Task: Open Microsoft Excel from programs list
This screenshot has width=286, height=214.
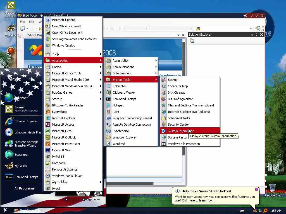Action: pos(73,131)
